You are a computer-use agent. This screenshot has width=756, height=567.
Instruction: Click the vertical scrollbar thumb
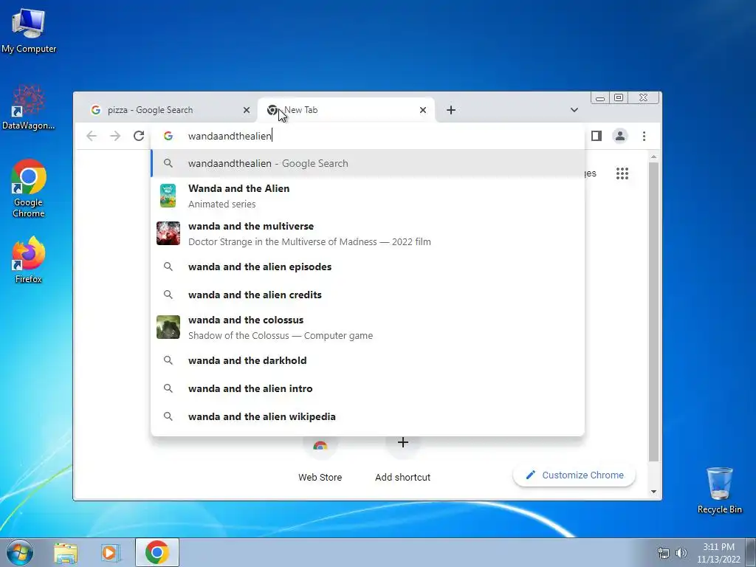click(654, 312)
